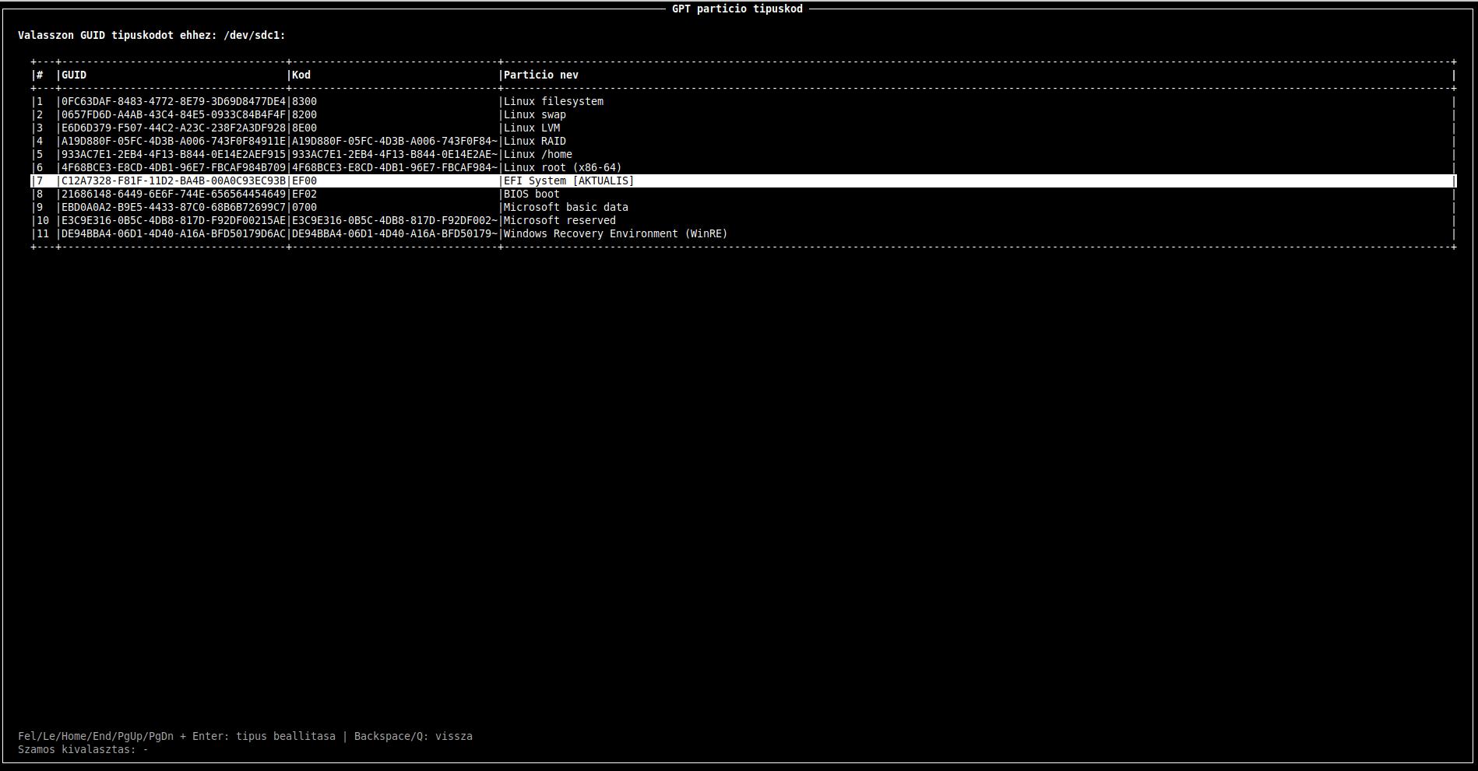Click the GUID column header
Viewport: 1478px width, 771px height.
pyautogui.click(x=74, y=75)
